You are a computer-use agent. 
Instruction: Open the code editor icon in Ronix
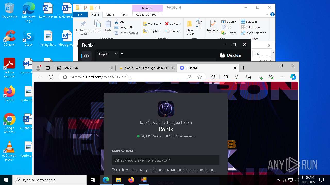(x=86, y=56)
